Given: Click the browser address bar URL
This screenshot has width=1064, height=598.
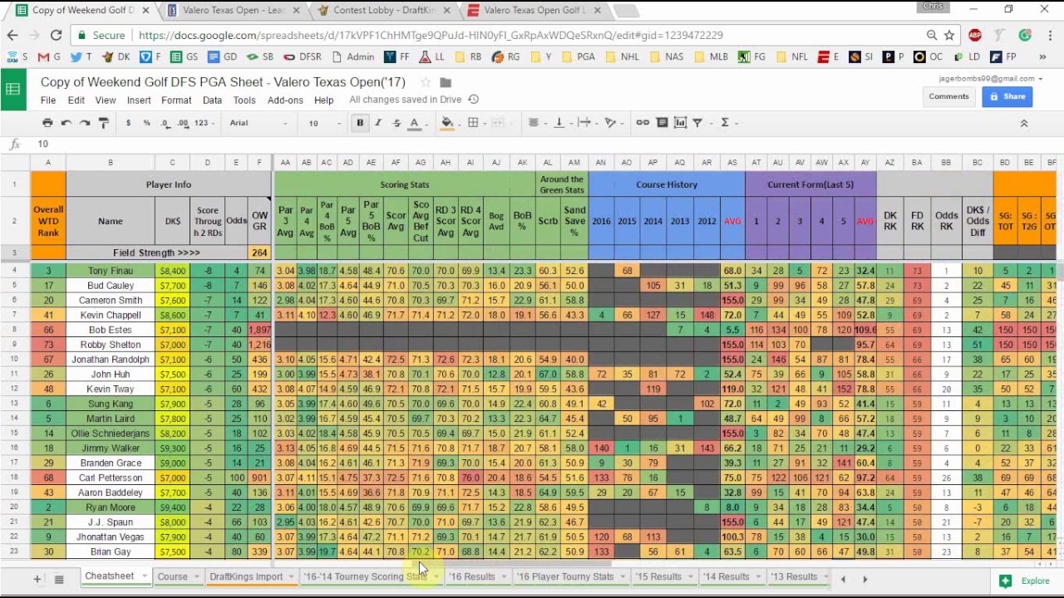Looking at the screenshot, I should pyautogui.click(x=431, y=35).
